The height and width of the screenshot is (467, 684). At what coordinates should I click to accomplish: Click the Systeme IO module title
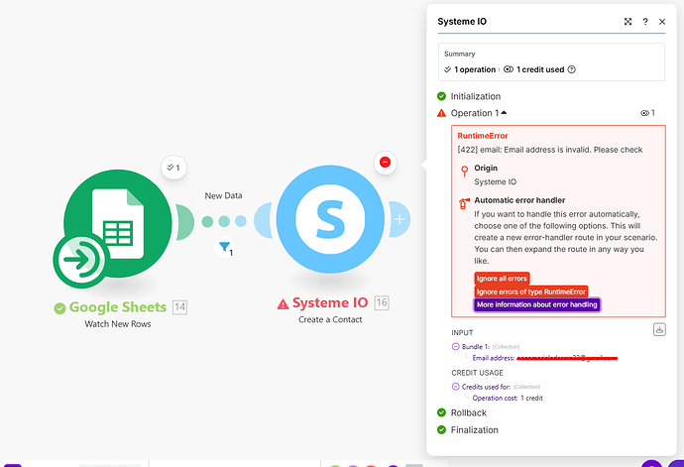coord(330,302)
